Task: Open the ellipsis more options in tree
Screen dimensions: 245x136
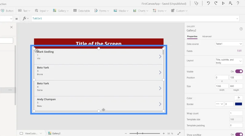Action: coord(10,90)
